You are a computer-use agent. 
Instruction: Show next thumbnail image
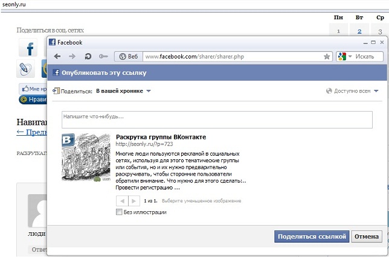click(134, 200)
